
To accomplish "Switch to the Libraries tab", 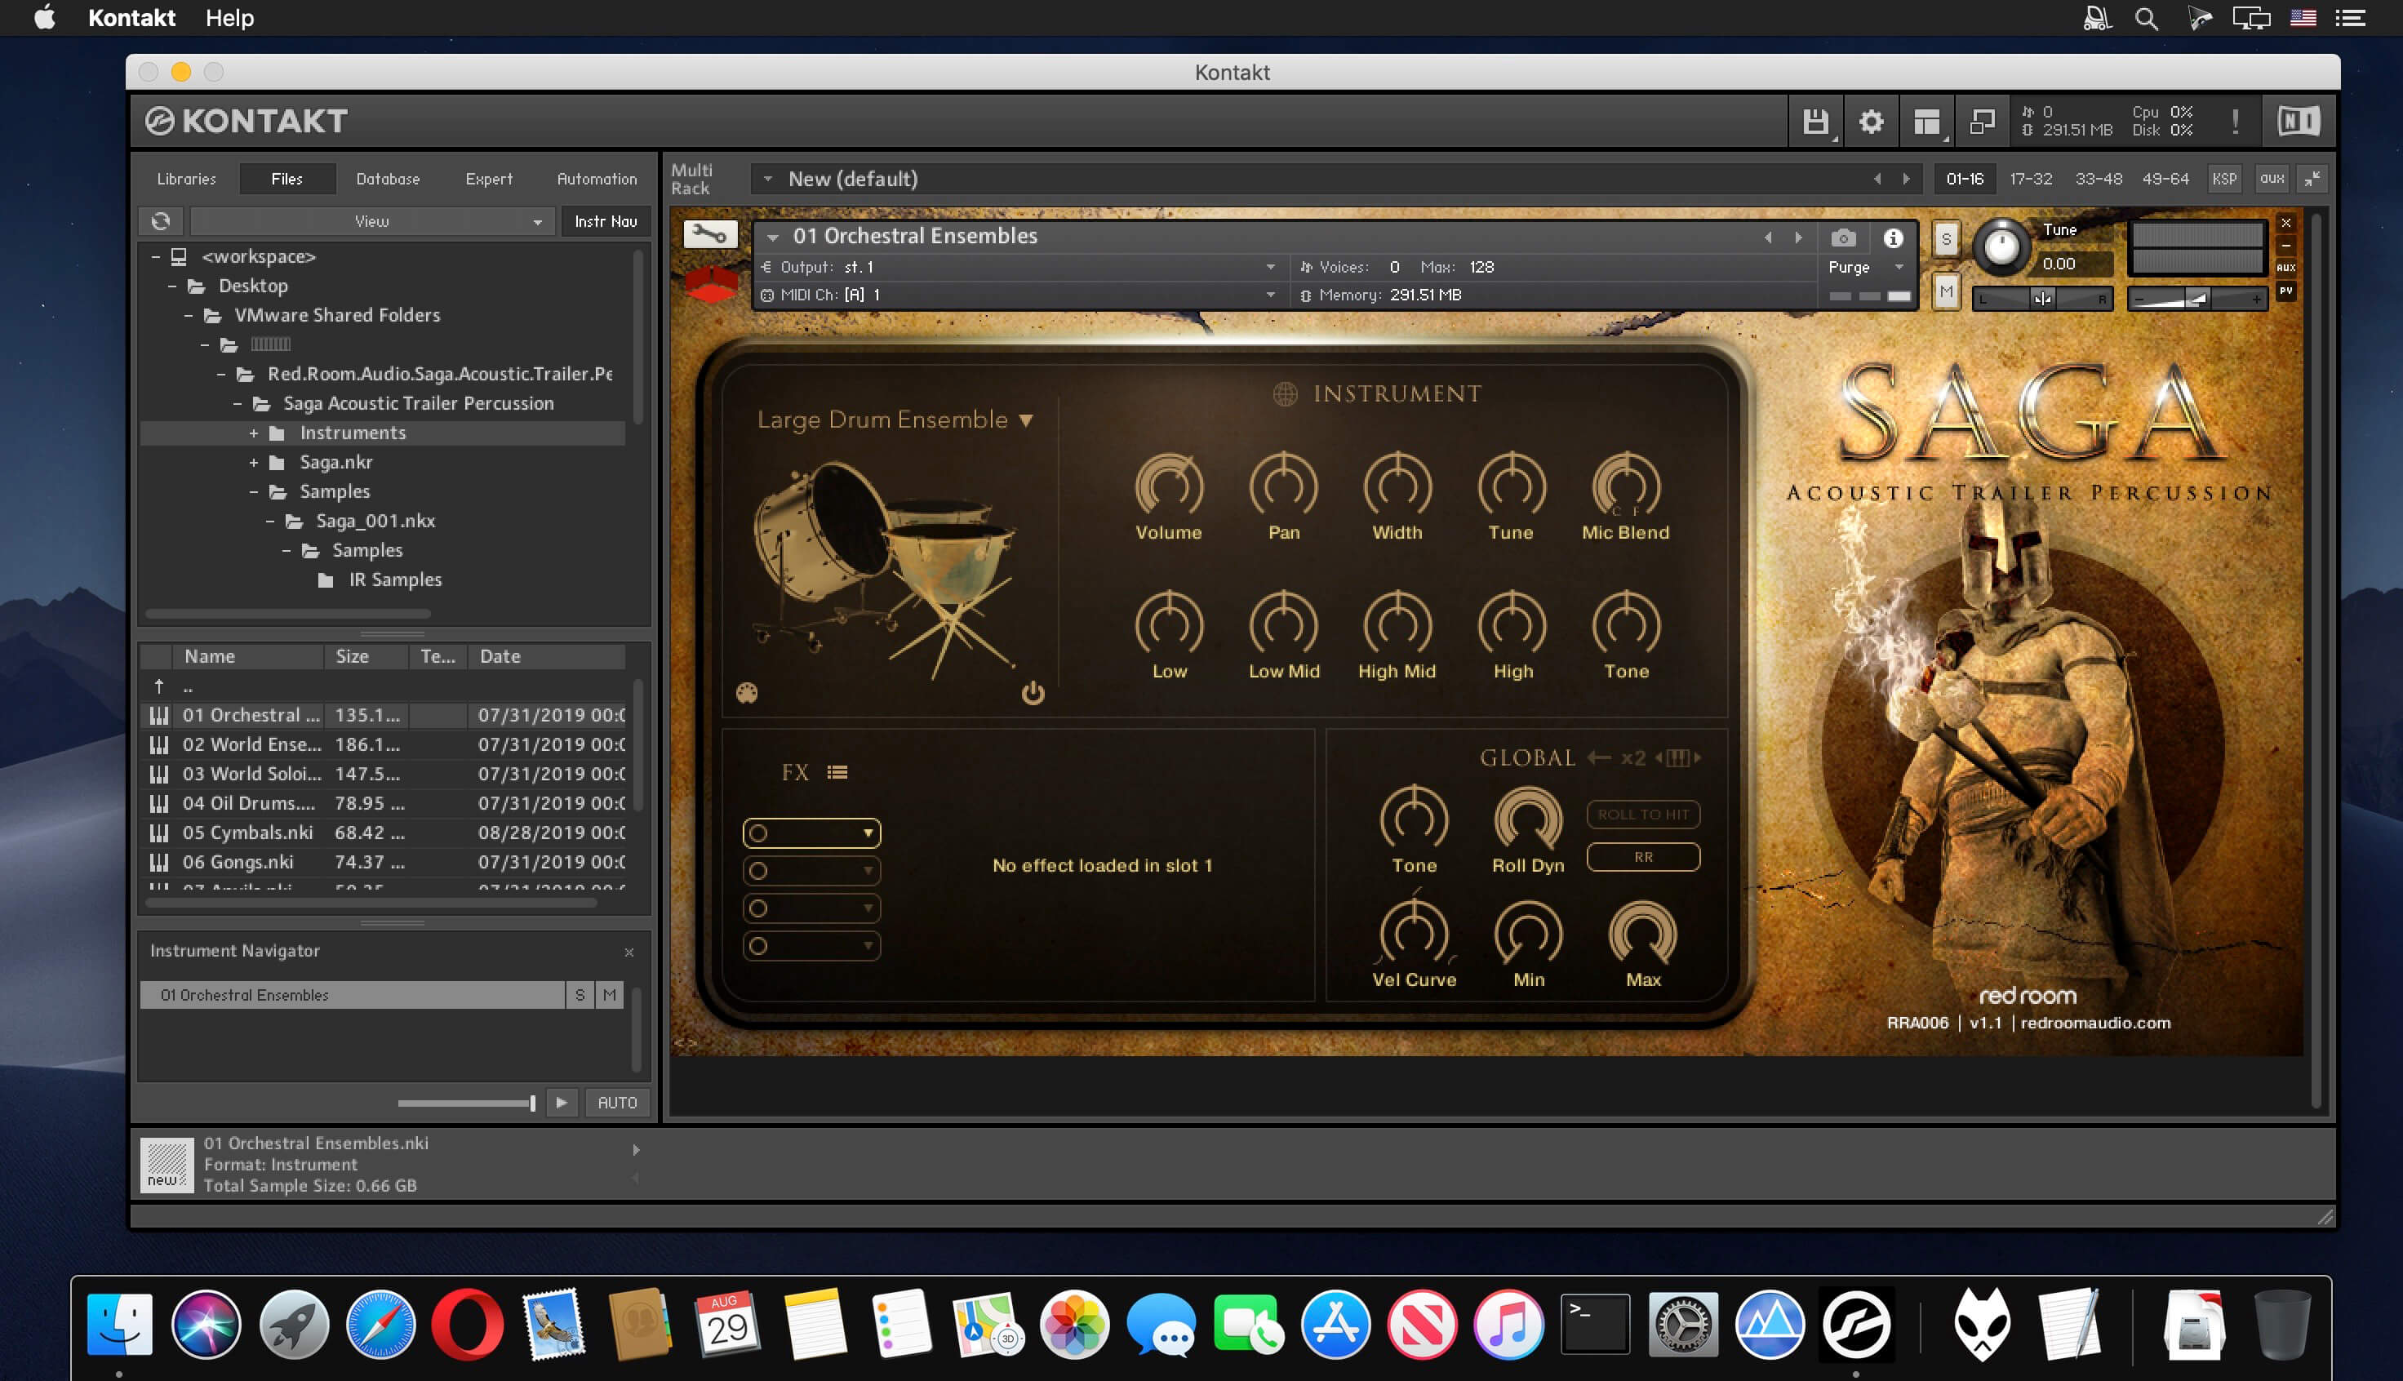I will click(187, 178).
